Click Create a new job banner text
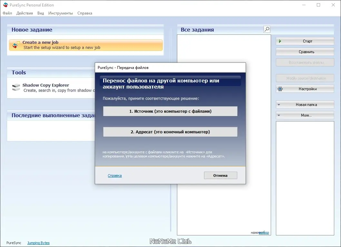 [41, 43]
